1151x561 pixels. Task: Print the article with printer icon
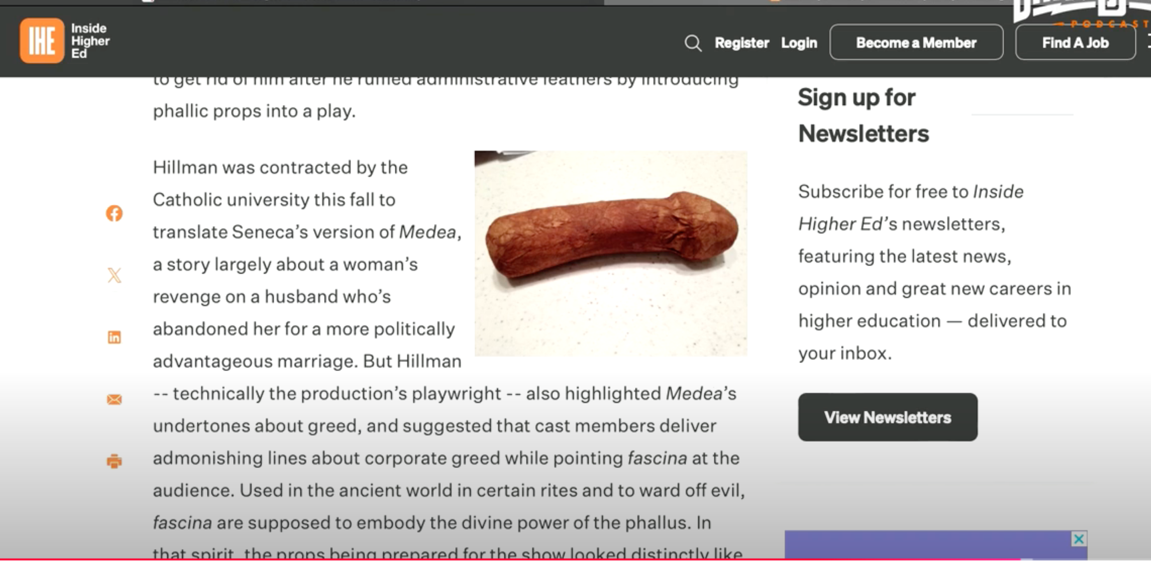tap(114, 461)
